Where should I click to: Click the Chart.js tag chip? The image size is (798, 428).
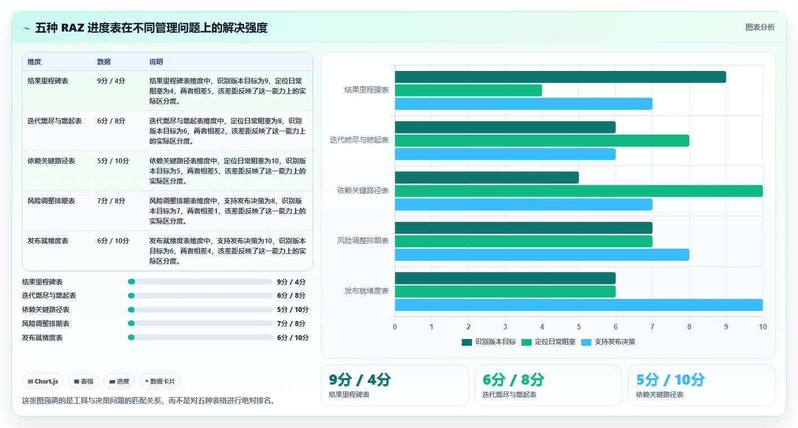tap(43, 381)
